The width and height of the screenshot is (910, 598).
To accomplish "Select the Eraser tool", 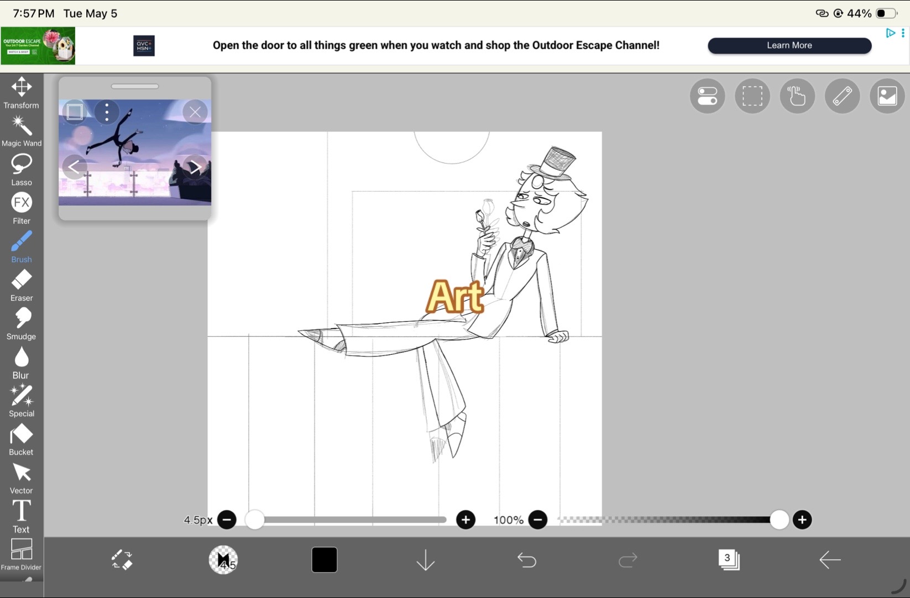I will coord(21,286).
